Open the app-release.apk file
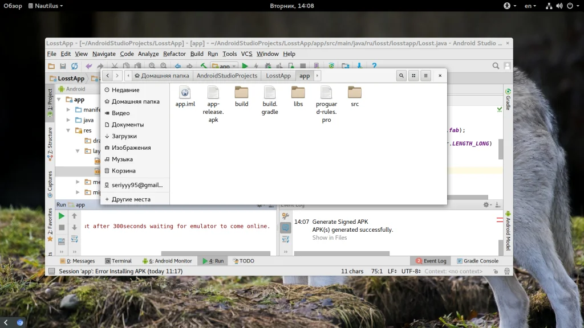584x328 pixels. 213,93
